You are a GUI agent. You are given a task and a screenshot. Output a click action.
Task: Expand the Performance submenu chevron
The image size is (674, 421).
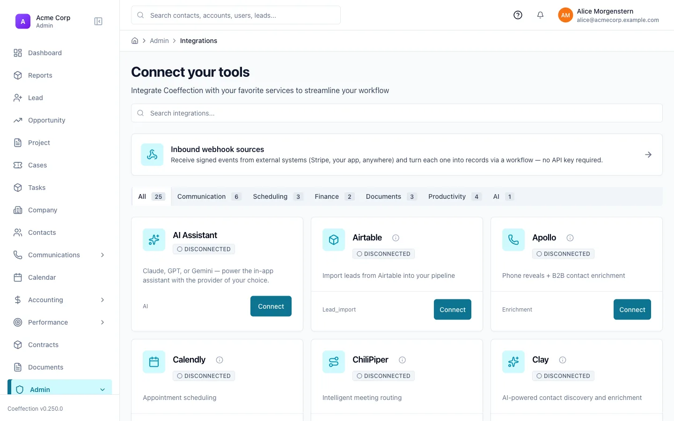[103, 322]
